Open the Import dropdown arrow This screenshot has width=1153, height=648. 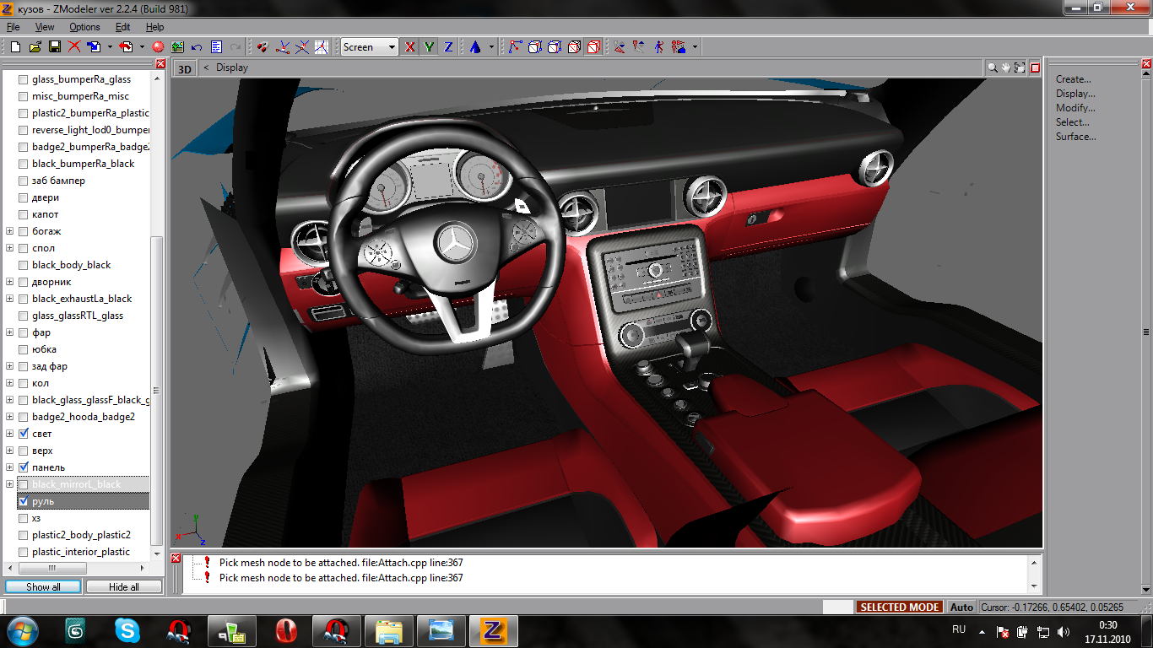pos(110,47)
